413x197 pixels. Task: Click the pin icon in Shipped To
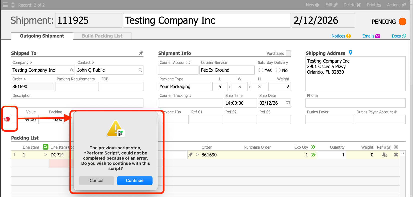coord(141,53)
